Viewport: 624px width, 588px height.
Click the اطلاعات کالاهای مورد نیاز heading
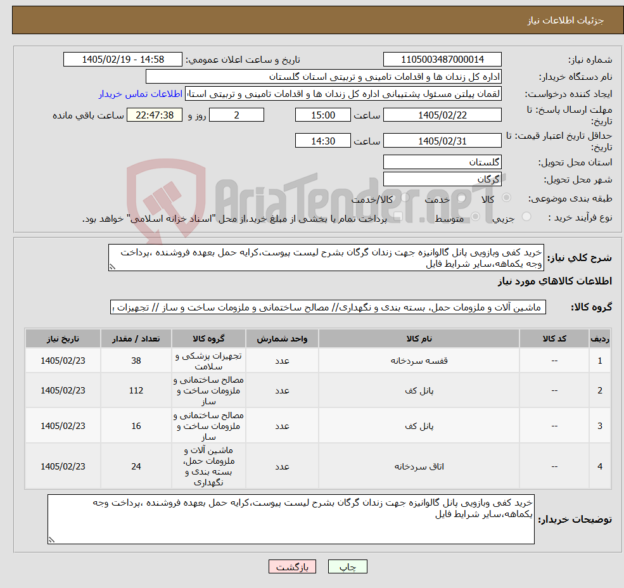[x=555, y=281]
